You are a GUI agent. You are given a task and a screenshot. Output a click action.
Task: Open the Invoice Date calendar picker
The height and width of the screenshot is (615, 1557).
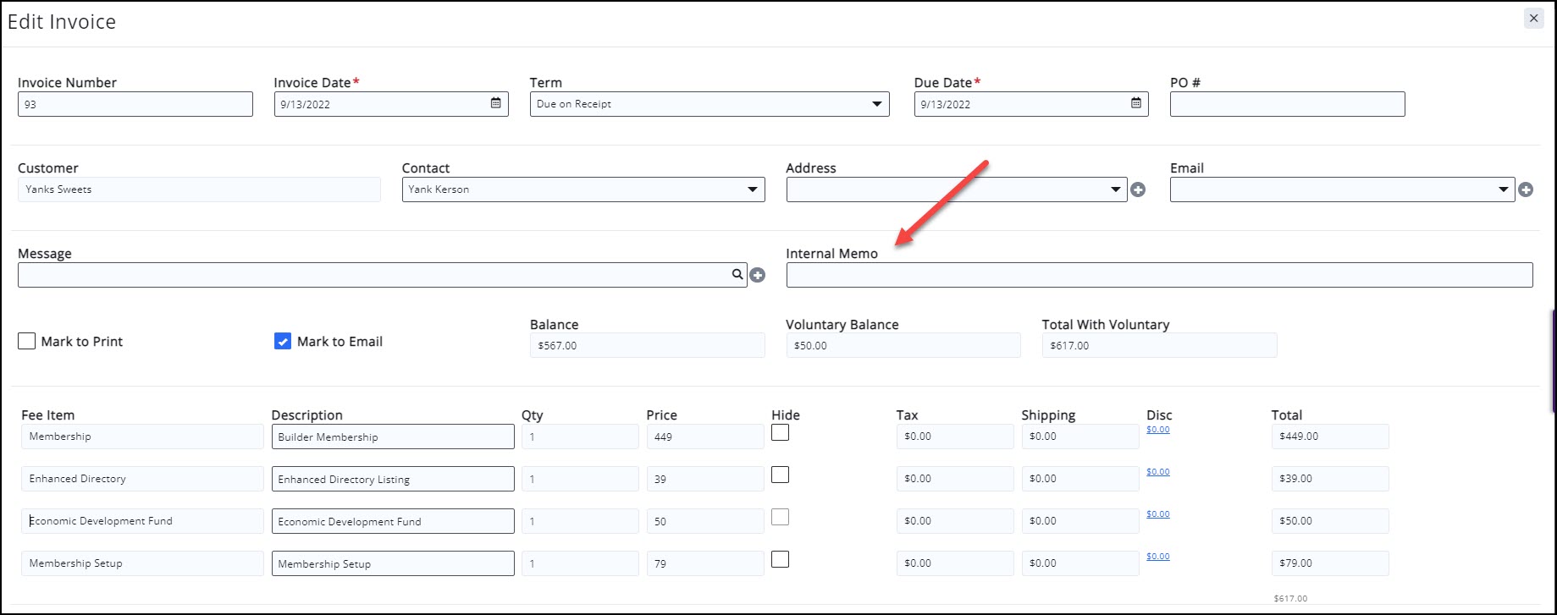[495, 103]
